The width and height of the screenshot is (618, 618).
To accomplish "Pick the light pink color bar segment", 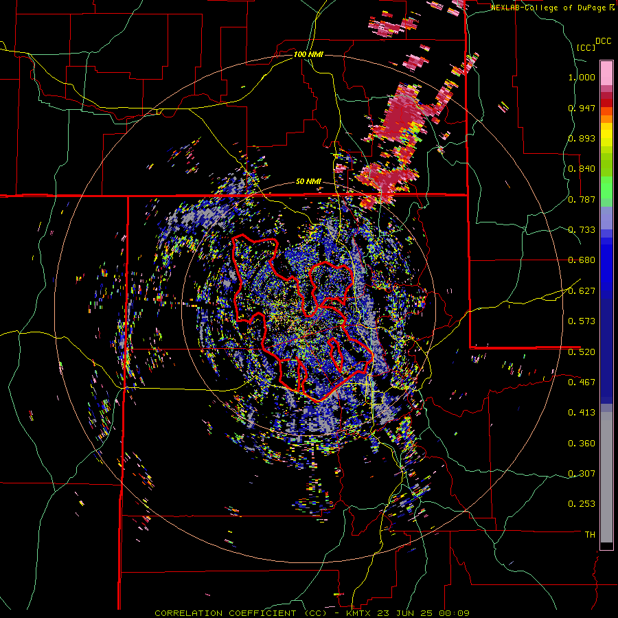I will pyautogui.click(x=606, y=73).
